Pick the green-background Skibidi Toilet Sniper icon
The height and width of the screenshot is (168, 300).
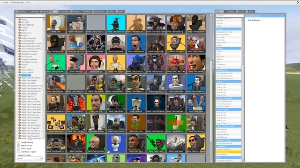click(156, 143)
